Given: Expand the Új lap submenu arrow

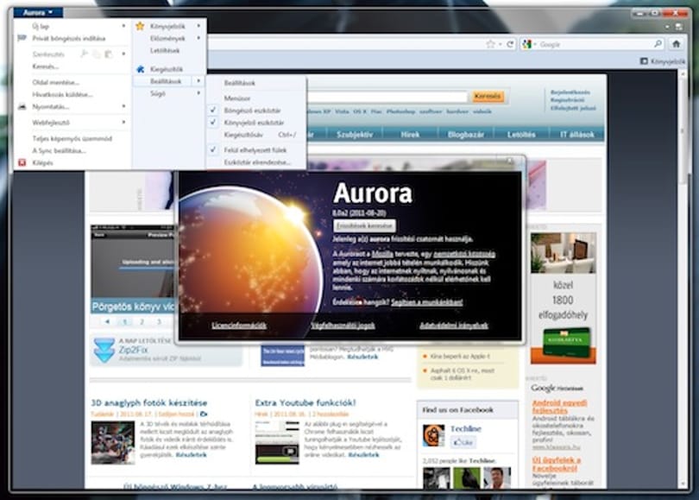Looking at the screenshot, I should 123,26.
